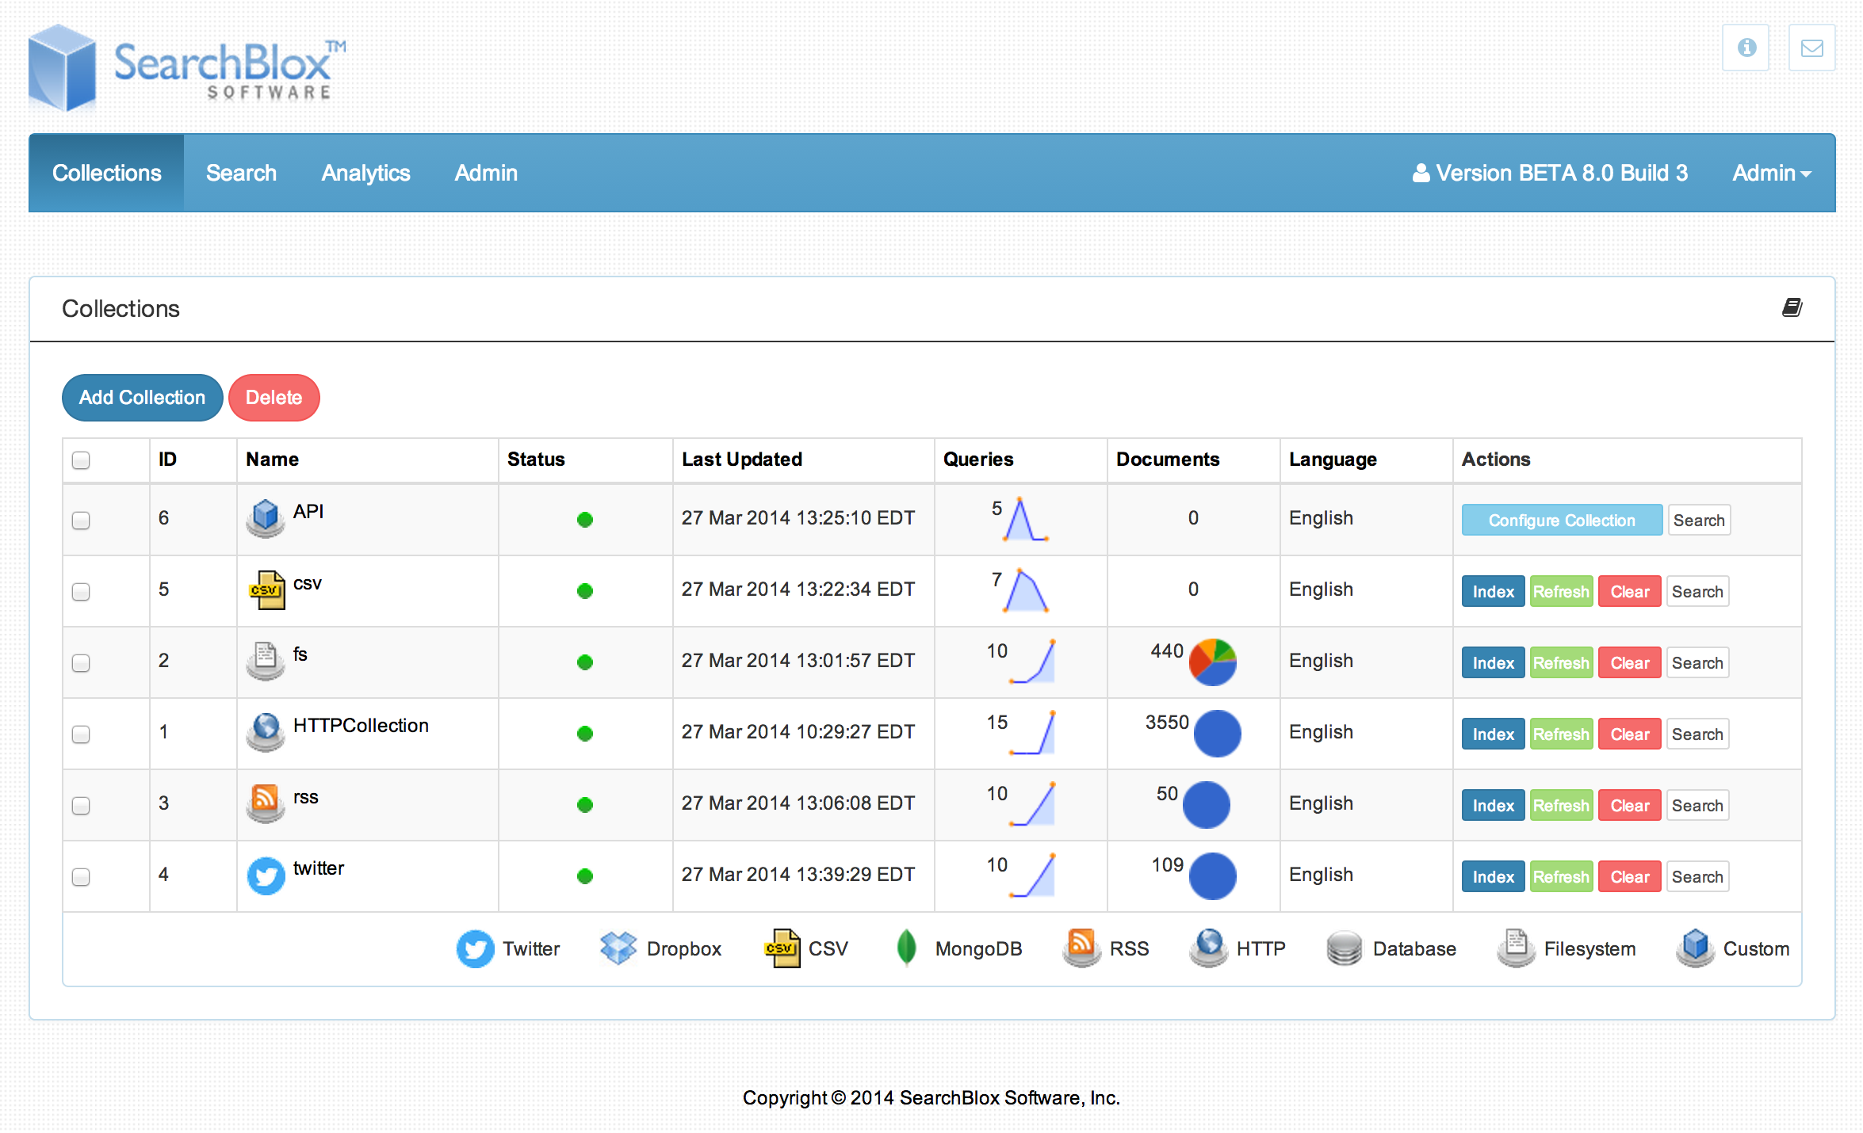Check the API collection row checkbox
1863x1133 pixels.
pos(81,521)
